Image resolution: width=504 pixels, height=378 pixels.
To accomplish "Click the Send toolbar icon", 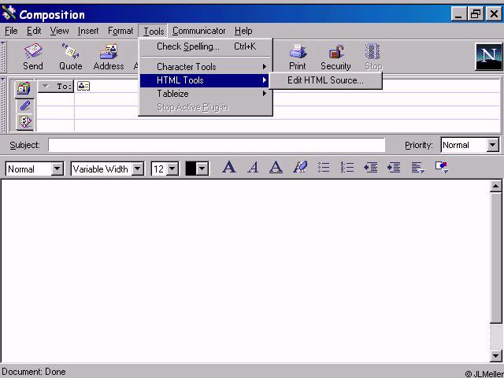I will click(33, 57).
